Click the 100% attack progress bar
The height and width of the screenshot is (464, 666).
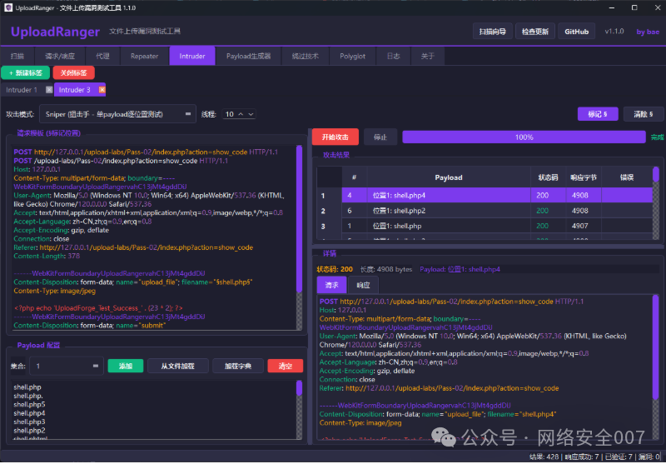[524, 137]
